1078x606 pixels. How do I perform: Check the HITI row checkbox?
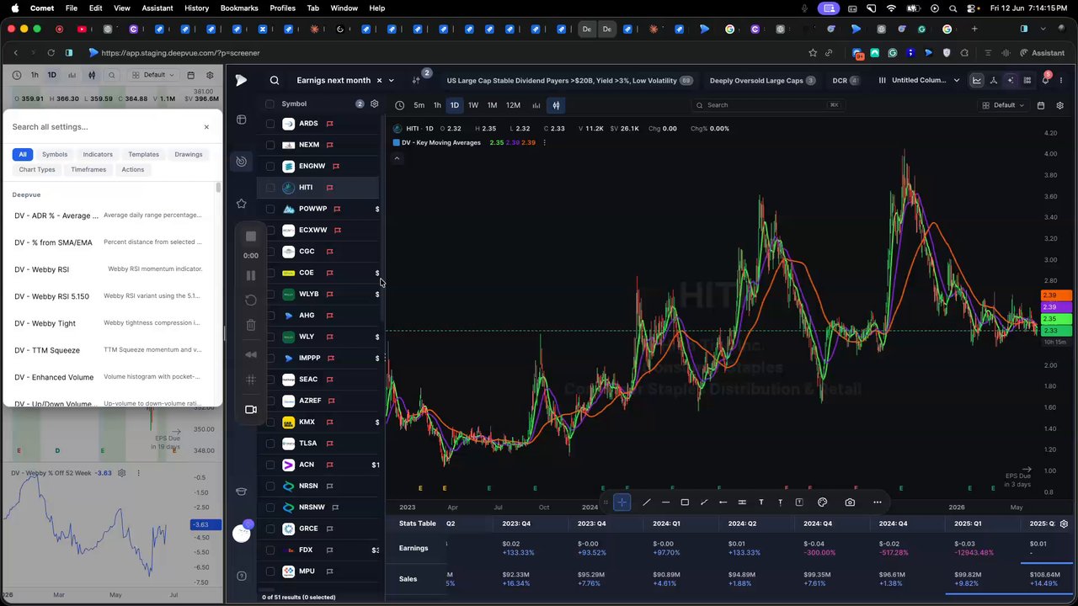(270, 188)
